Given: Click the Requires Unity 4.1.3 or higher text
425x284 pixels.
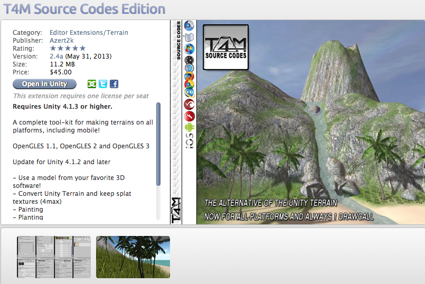Looking at the screenshot, I should pos(62,107).
